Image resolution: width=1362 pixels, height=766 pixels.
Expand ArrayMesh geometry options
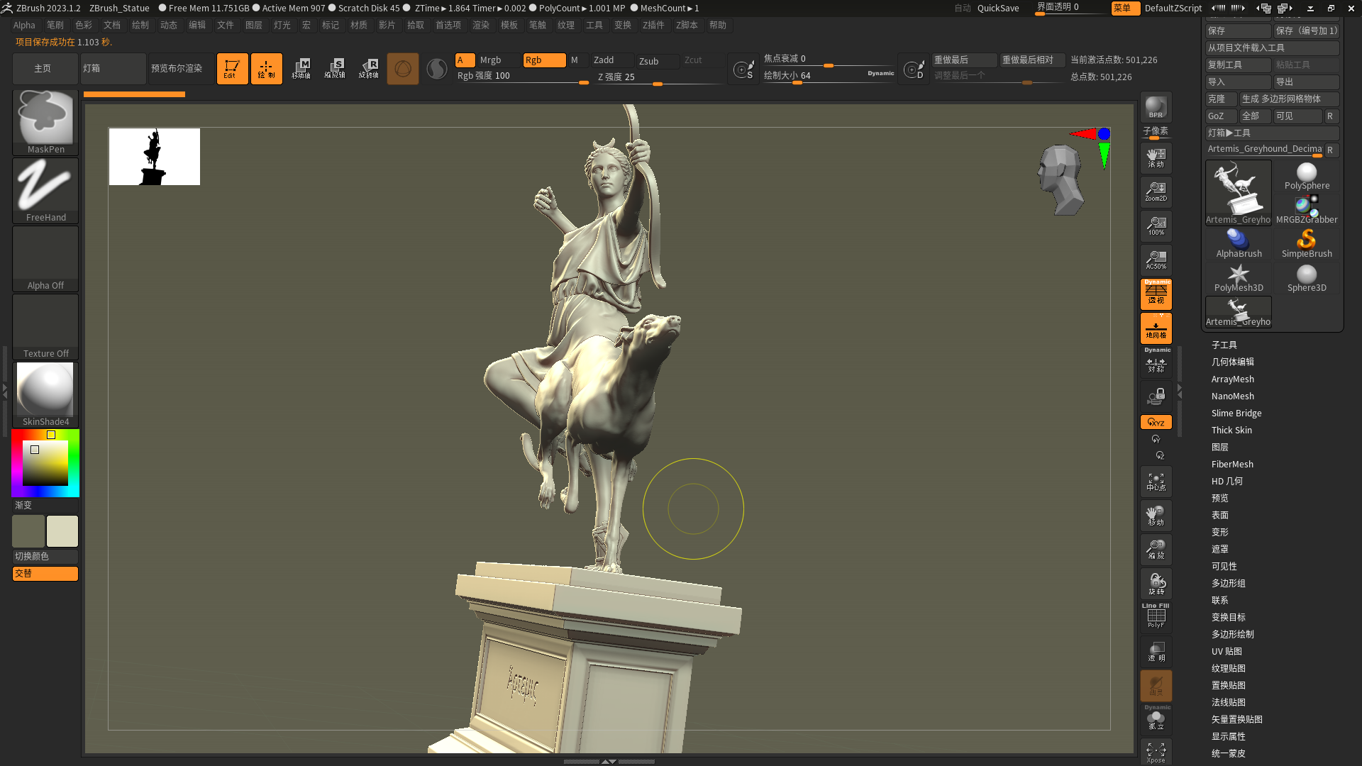click(x=1232, y=379)
